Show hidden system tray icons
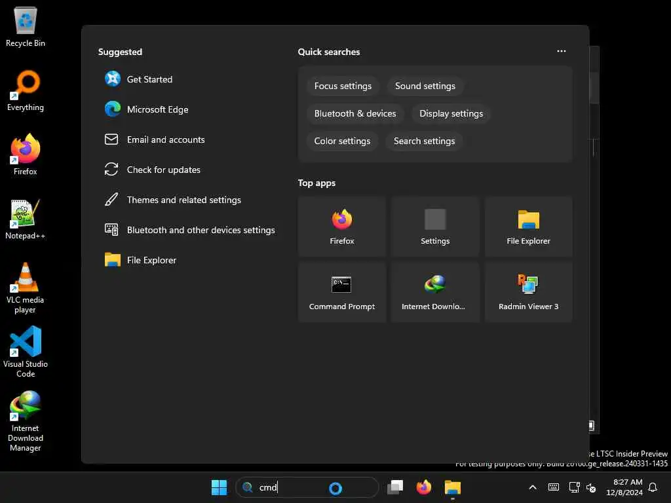The width and height of the screenshot is (671, 503). 533,487
